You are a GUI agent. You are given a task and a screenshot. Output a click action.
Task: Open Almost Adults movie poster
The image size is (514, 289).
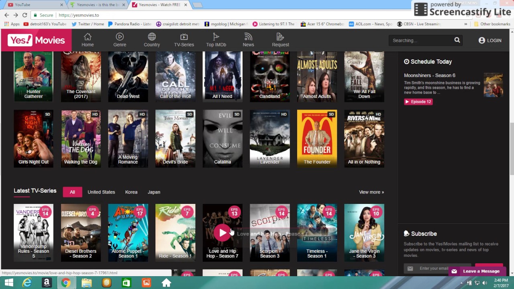317,76
